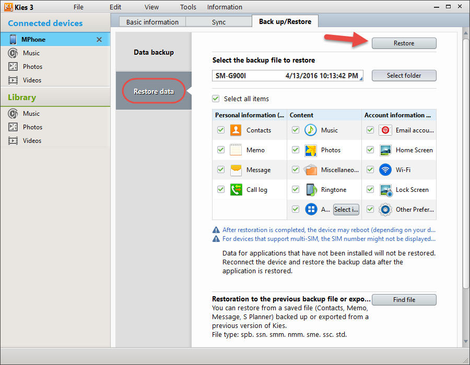Toggle the Applications checkbox

296,209
